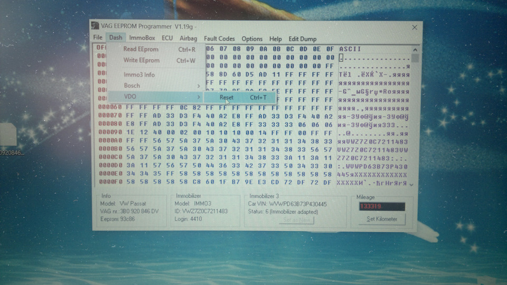The height and width of the screenshot is (285, 507).
Task: Click the 0C byte in row 000060
Action: (x=184, y=107)
